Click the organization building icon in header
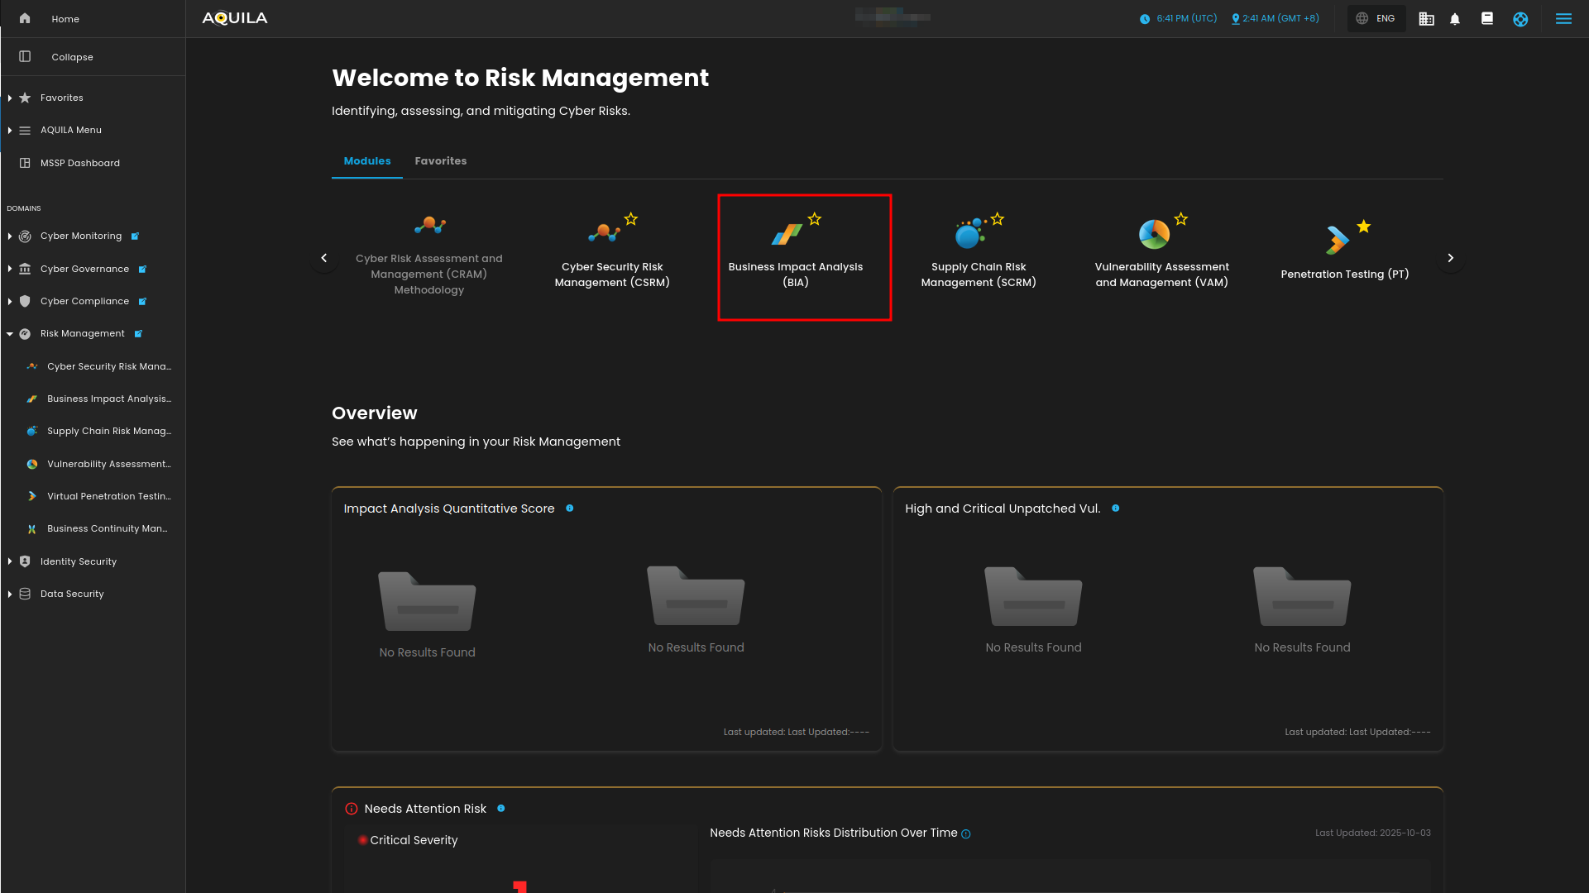The height and width of the screenshot is (893, 1589). 1426,19
